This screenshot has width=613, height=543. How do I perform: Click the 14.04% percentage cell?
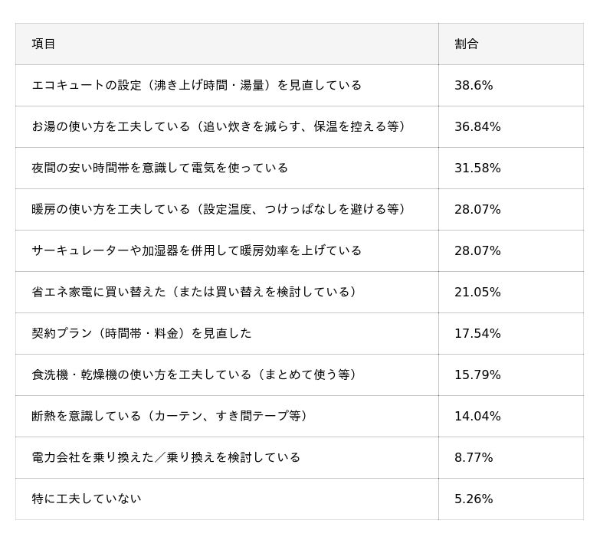(477, 416)
